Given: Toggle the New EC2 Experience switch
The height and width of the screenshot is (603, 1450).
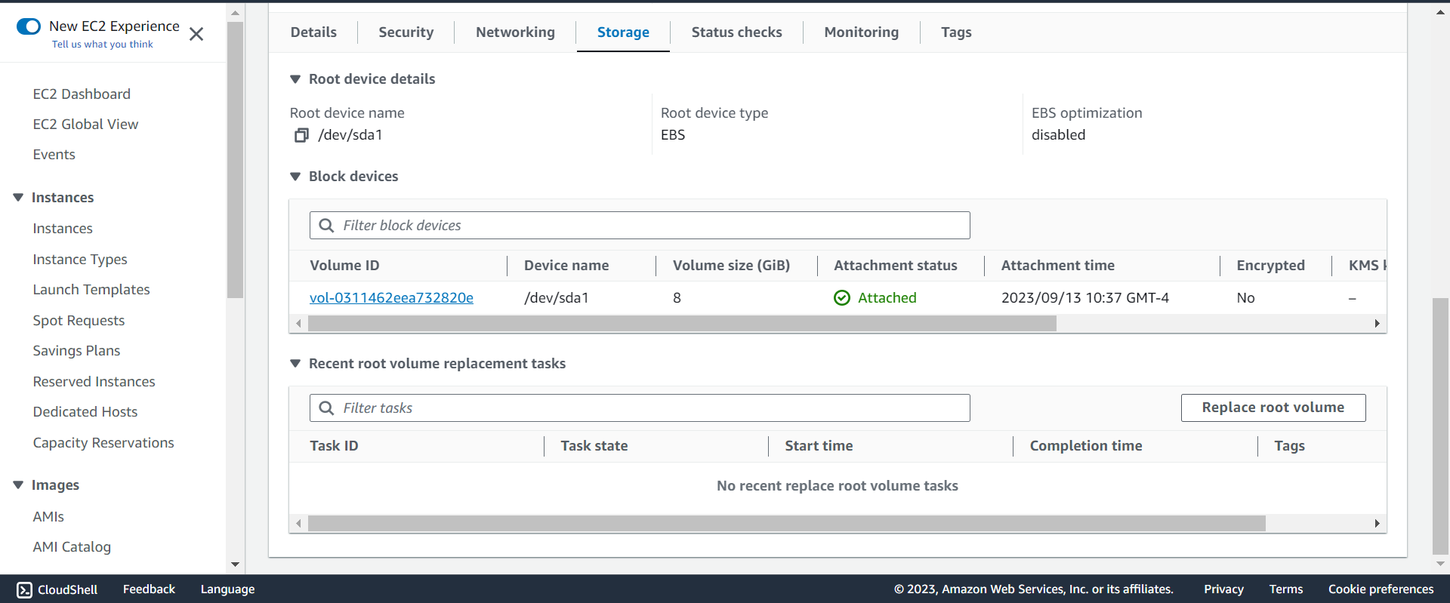Looking at the screenshot, I should tap(29, 26).
